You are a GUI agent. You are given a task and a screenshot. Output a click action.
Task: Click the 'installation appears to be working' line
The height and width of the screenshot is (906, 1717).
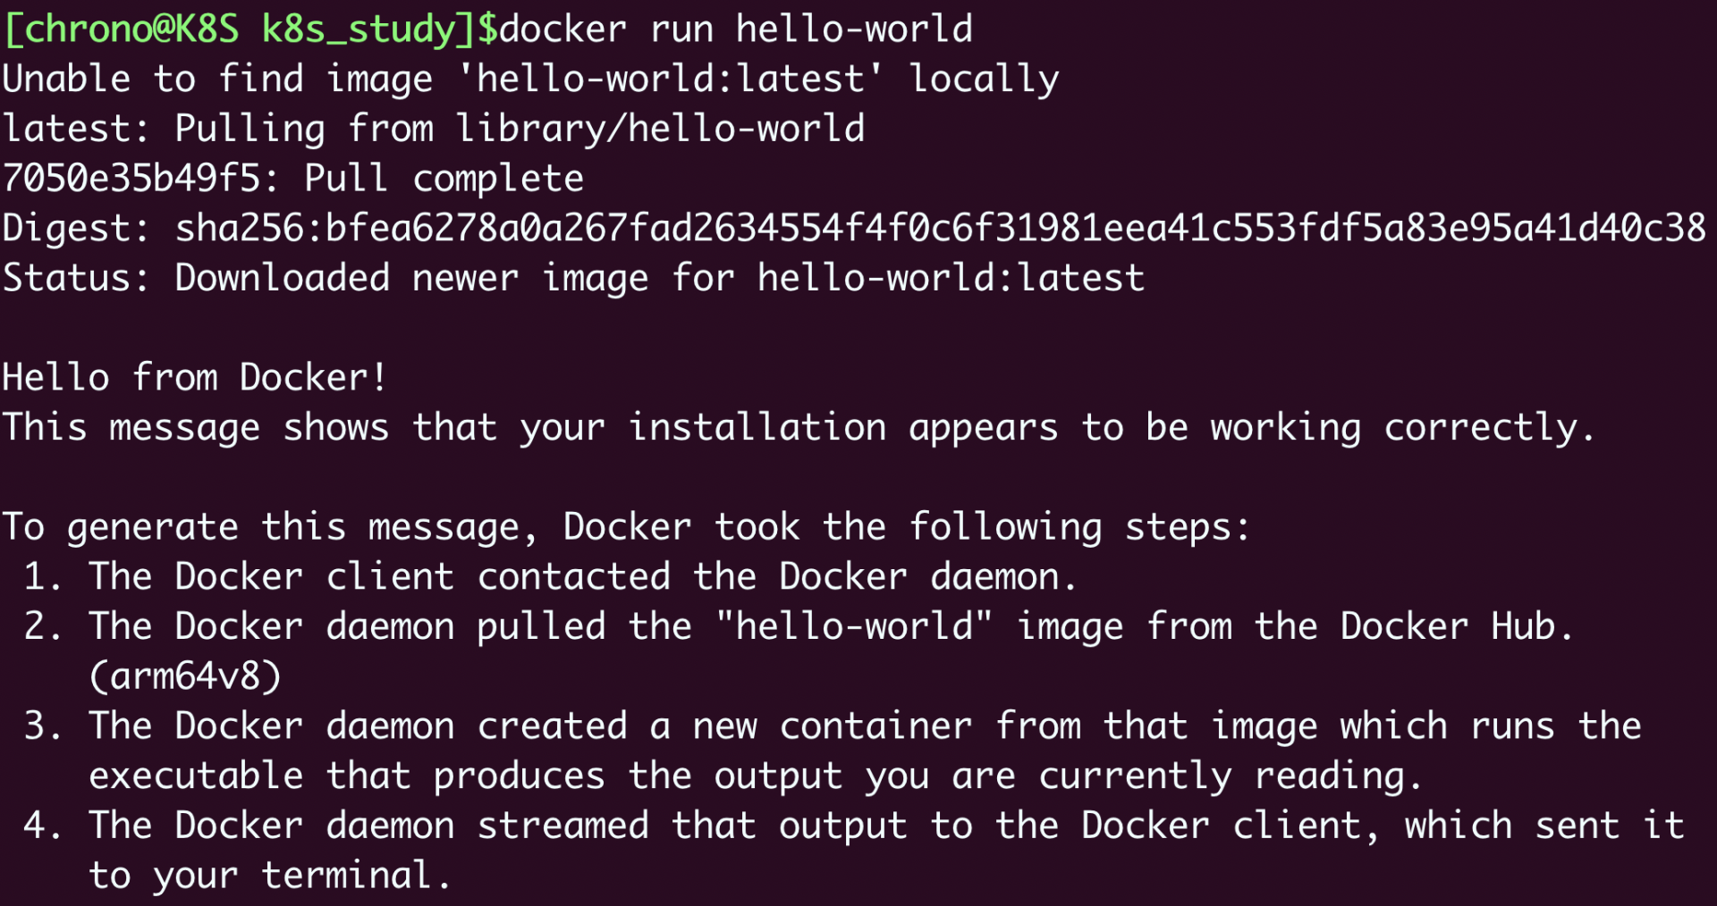798,428
